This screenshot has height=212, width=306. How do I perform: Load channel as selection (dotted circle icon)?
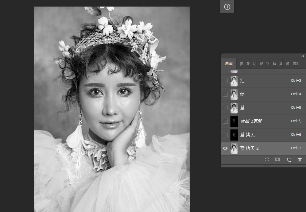[267, 159]
